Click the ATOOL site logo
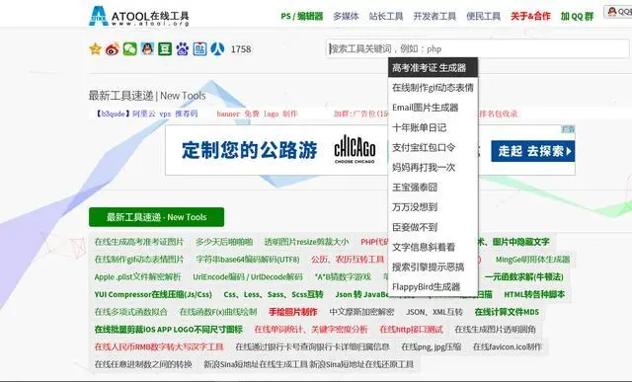This screenshot has width=632, height=382. [138, 16]
